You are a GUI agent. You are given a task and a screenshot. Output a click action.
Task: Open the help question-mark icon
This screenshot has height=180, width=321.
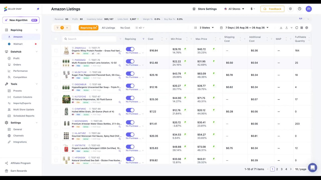(x=299, y=9)
